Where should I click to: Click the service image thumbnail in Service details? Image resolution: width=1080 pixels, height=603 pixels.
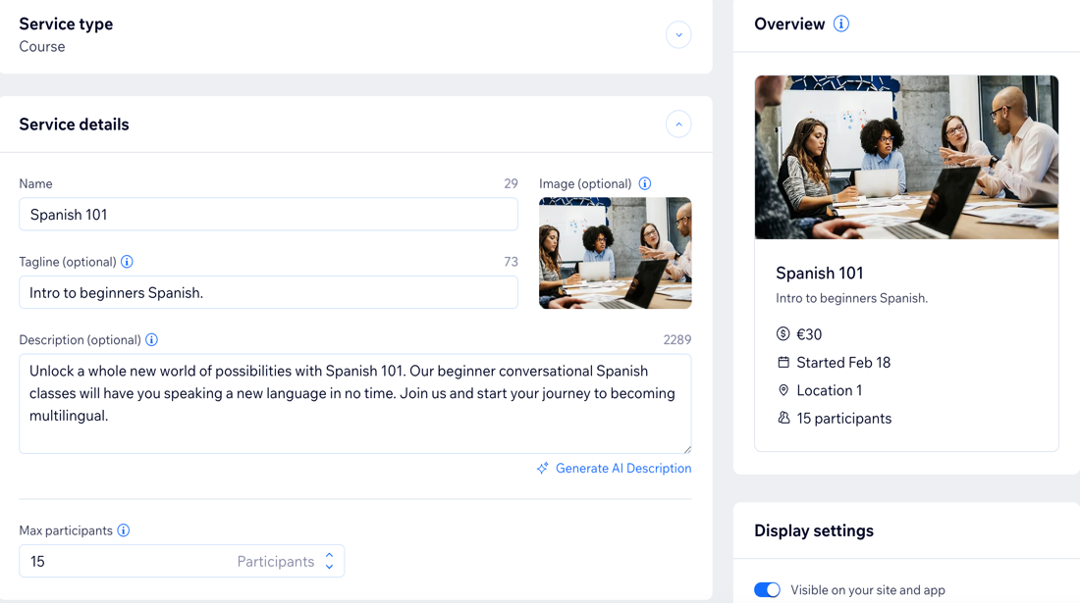point(615,253)
